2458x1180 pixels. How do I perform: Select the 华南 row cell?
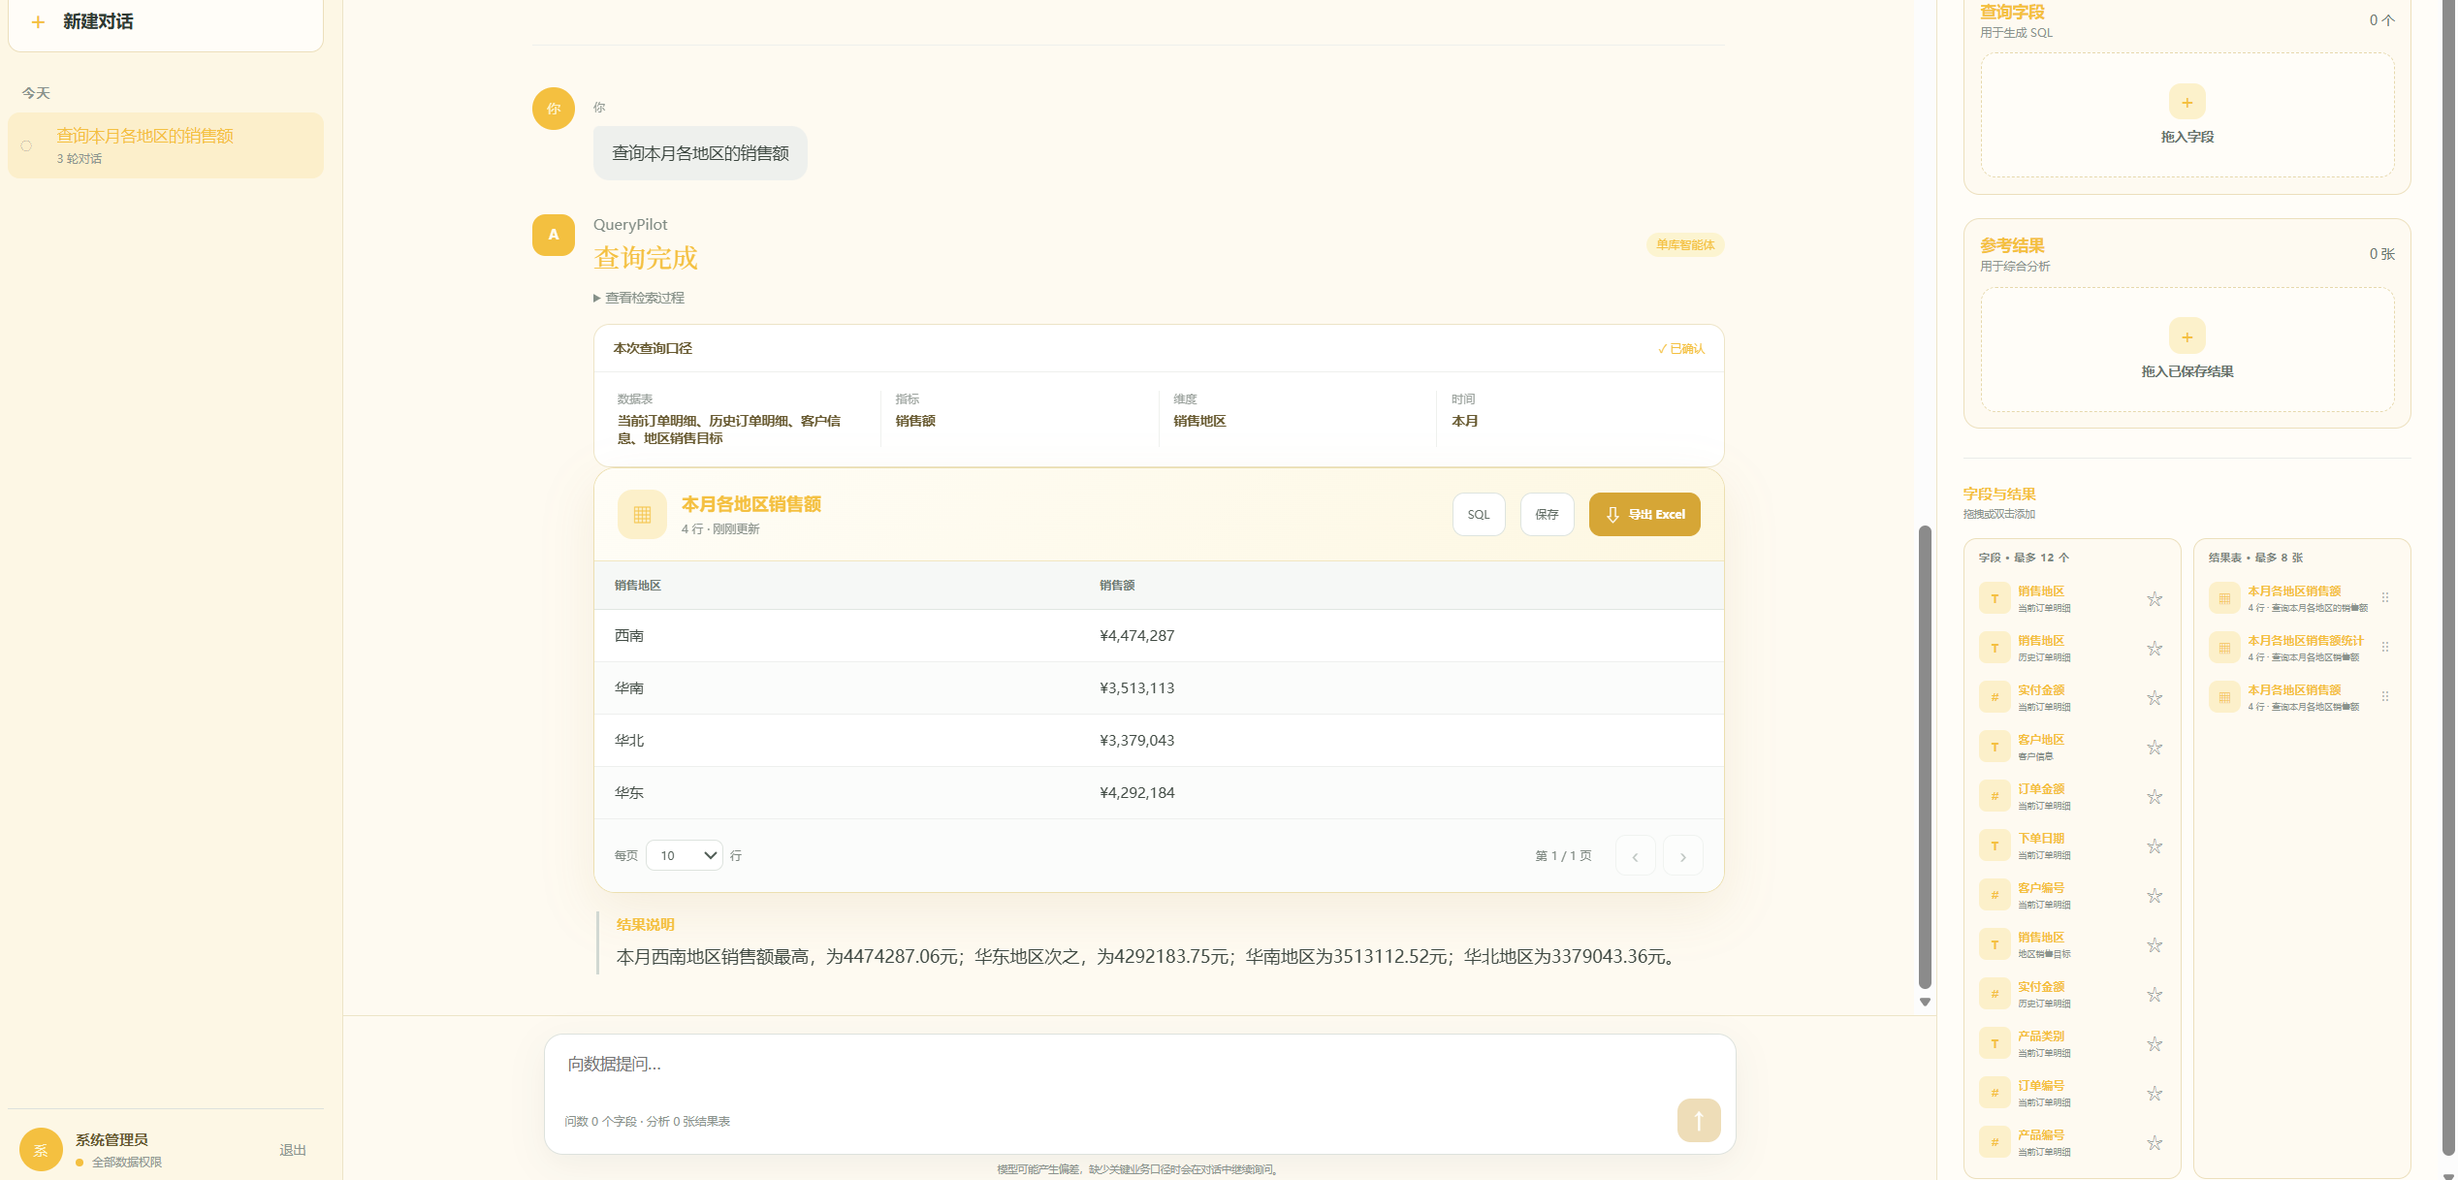click(x=629, y=688)
